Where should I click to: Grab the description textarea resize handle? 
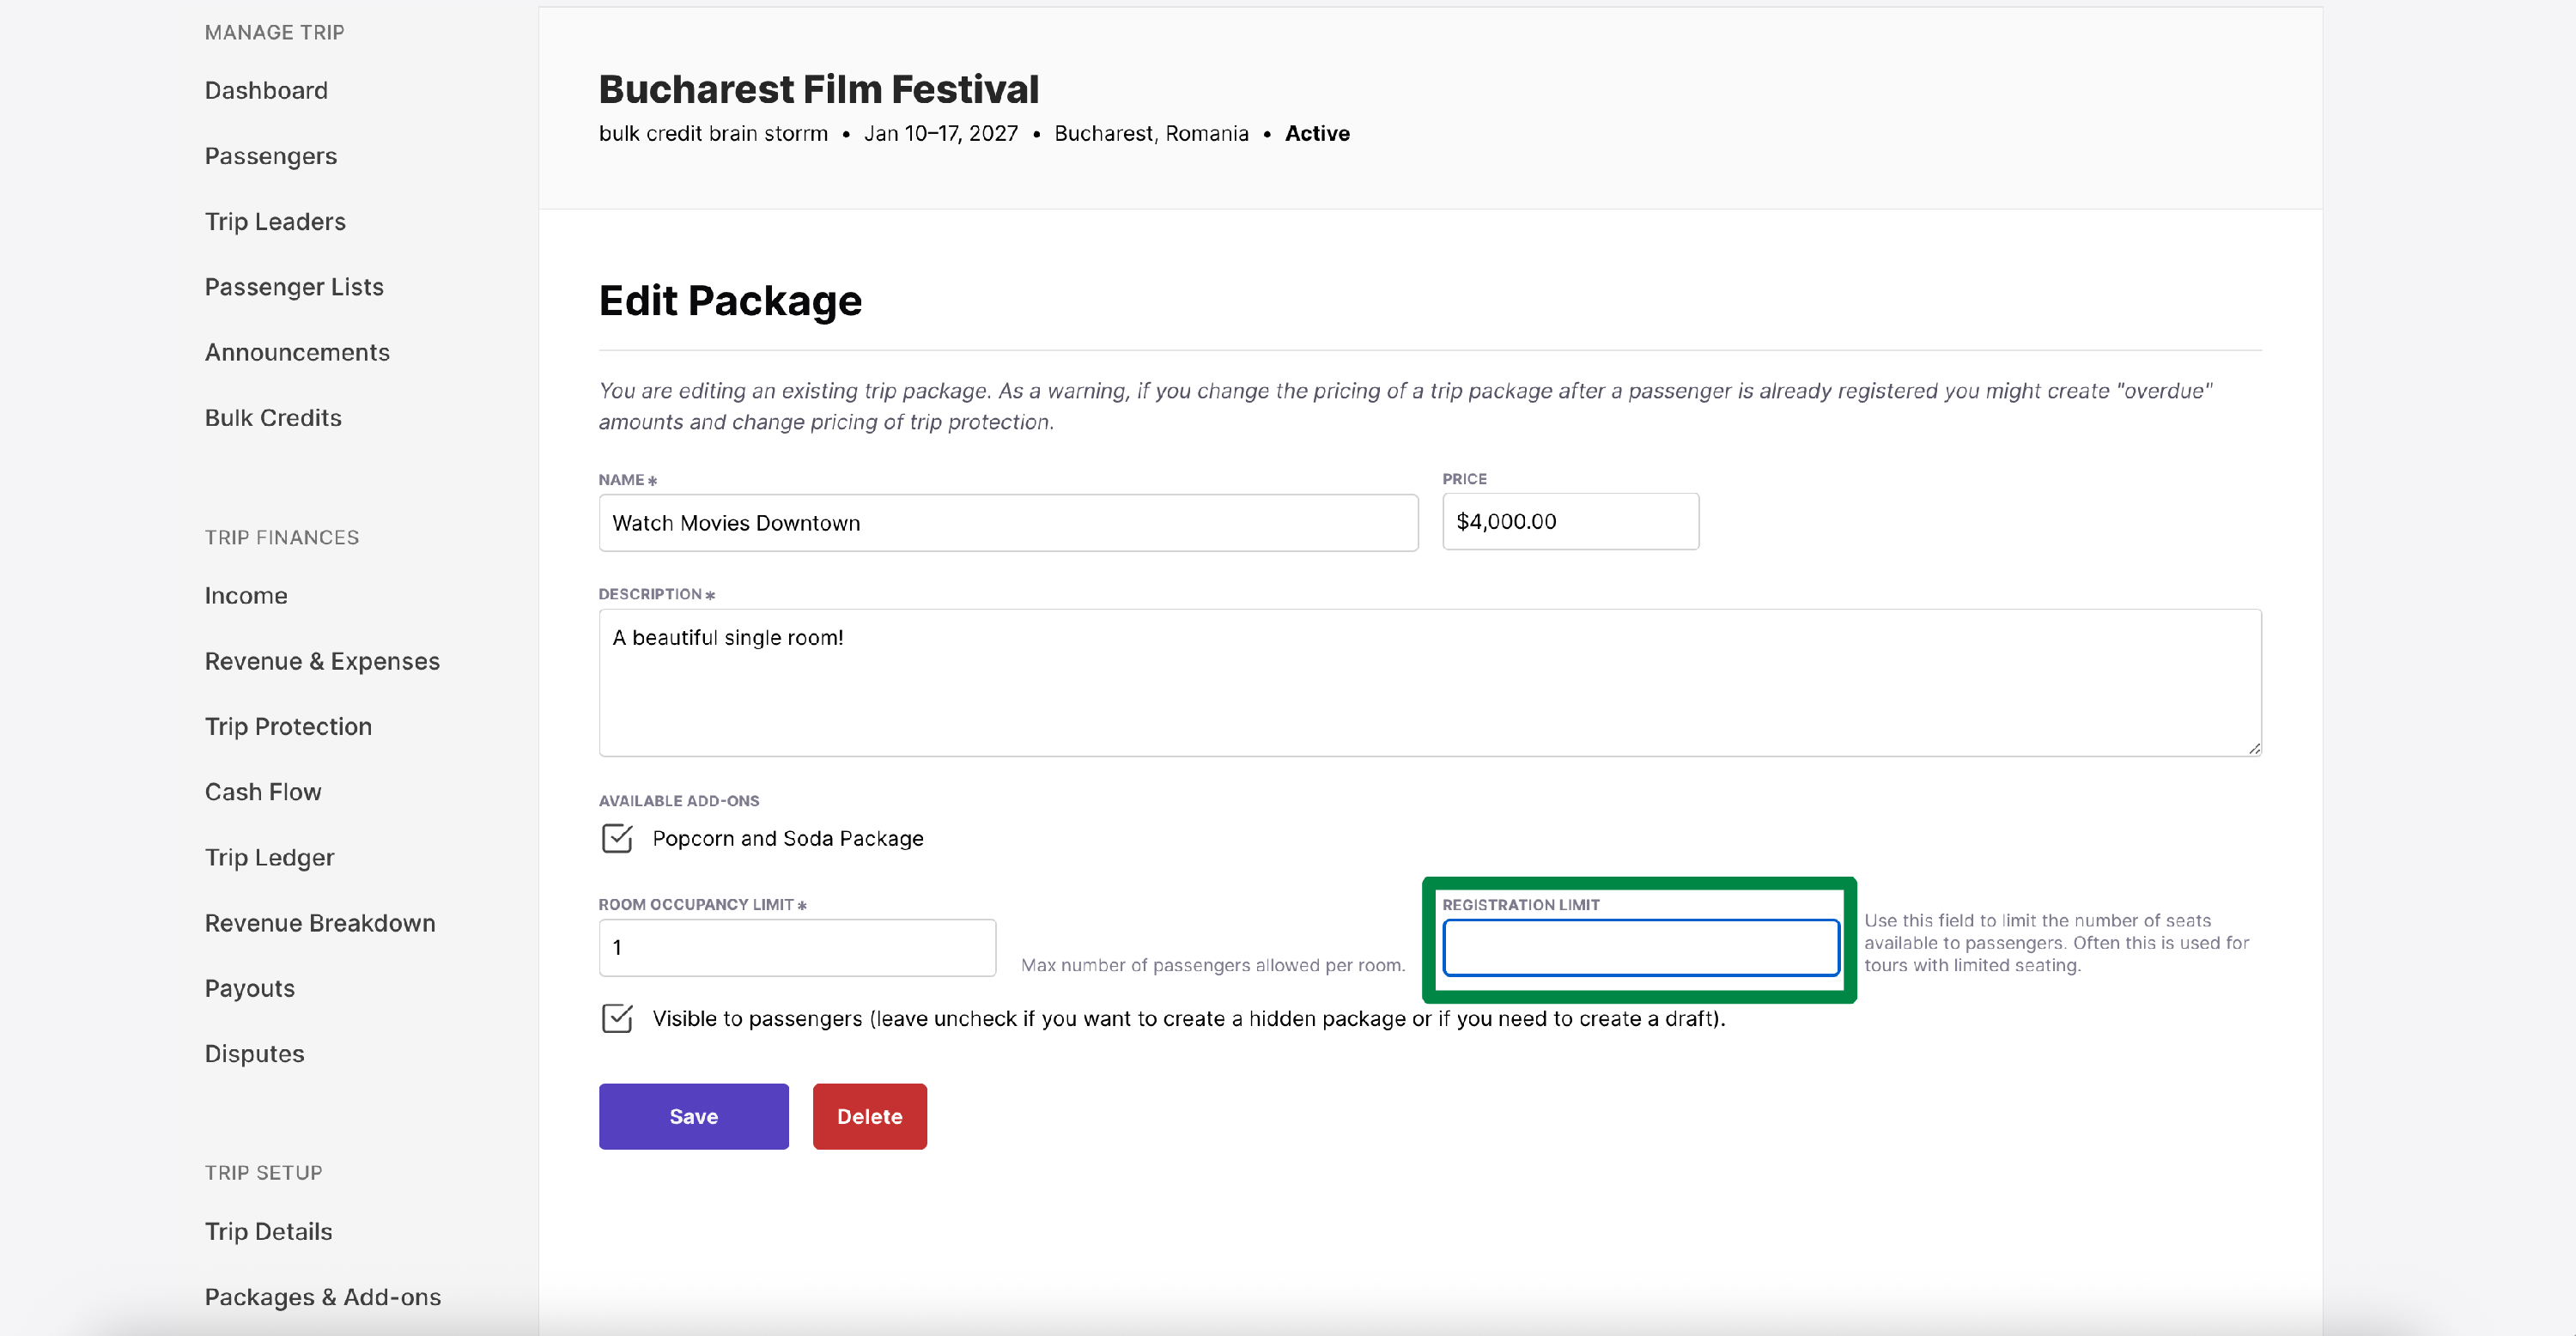pos(2254,749)
